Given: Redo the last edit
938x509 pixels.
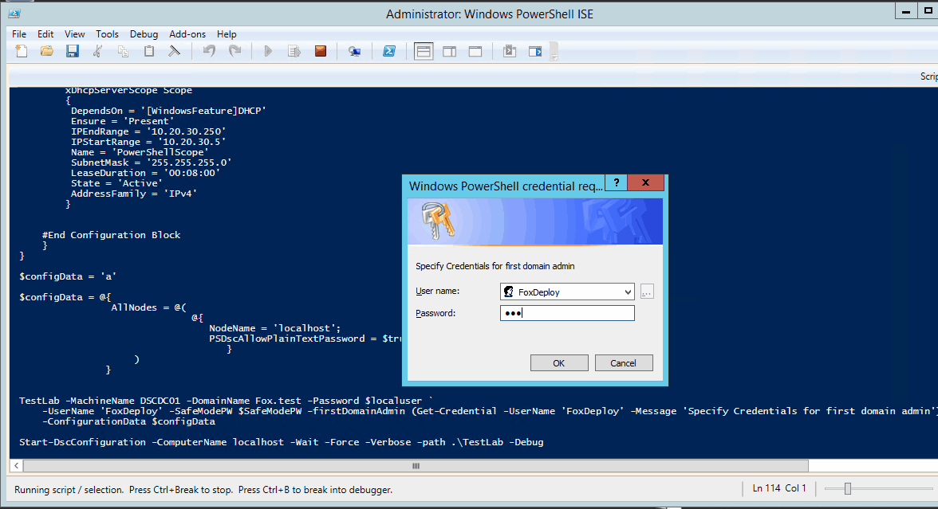Looking at the screenshot, I should [x=235, y=51].
